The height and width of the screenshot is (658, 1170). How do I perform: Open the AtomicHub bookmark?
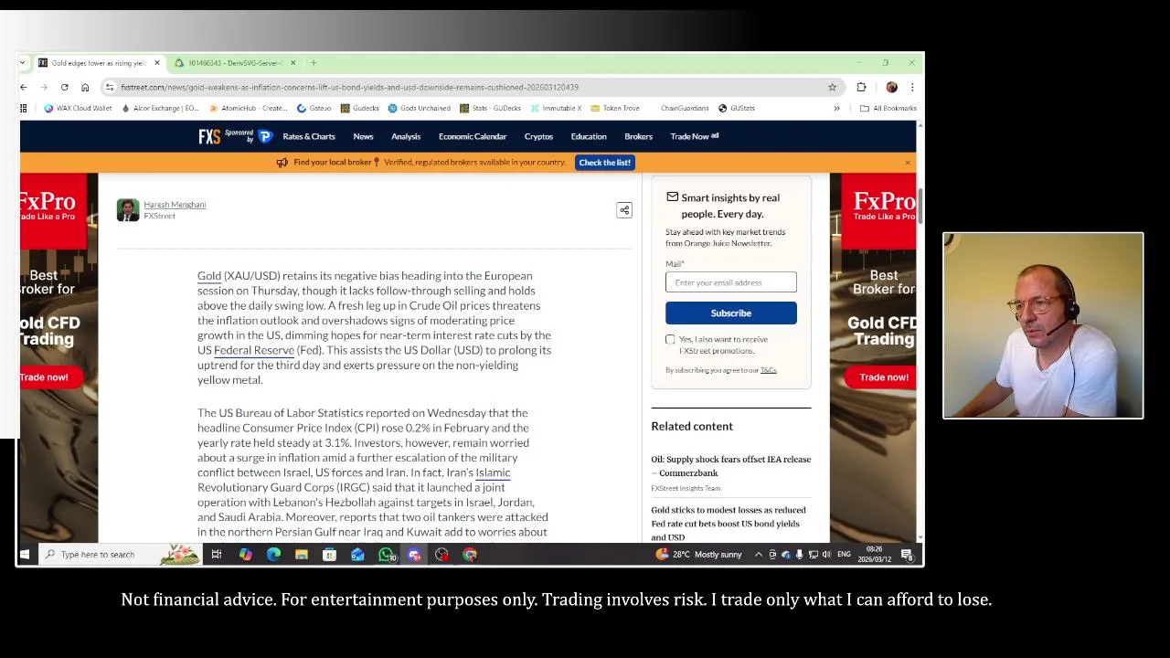pyautogui.click(x=248, y=108)
